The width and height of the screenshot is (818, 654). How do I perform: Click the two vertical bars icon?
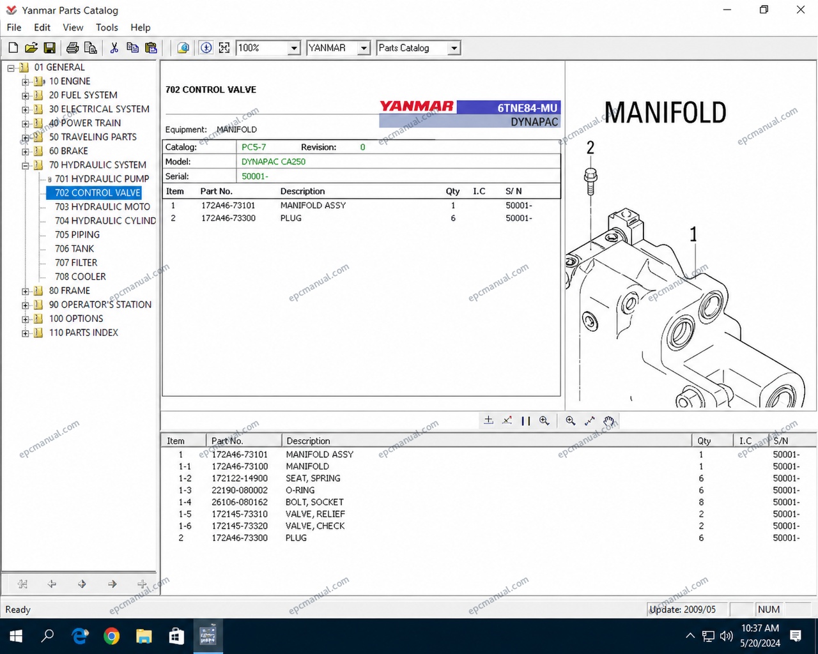525,420
